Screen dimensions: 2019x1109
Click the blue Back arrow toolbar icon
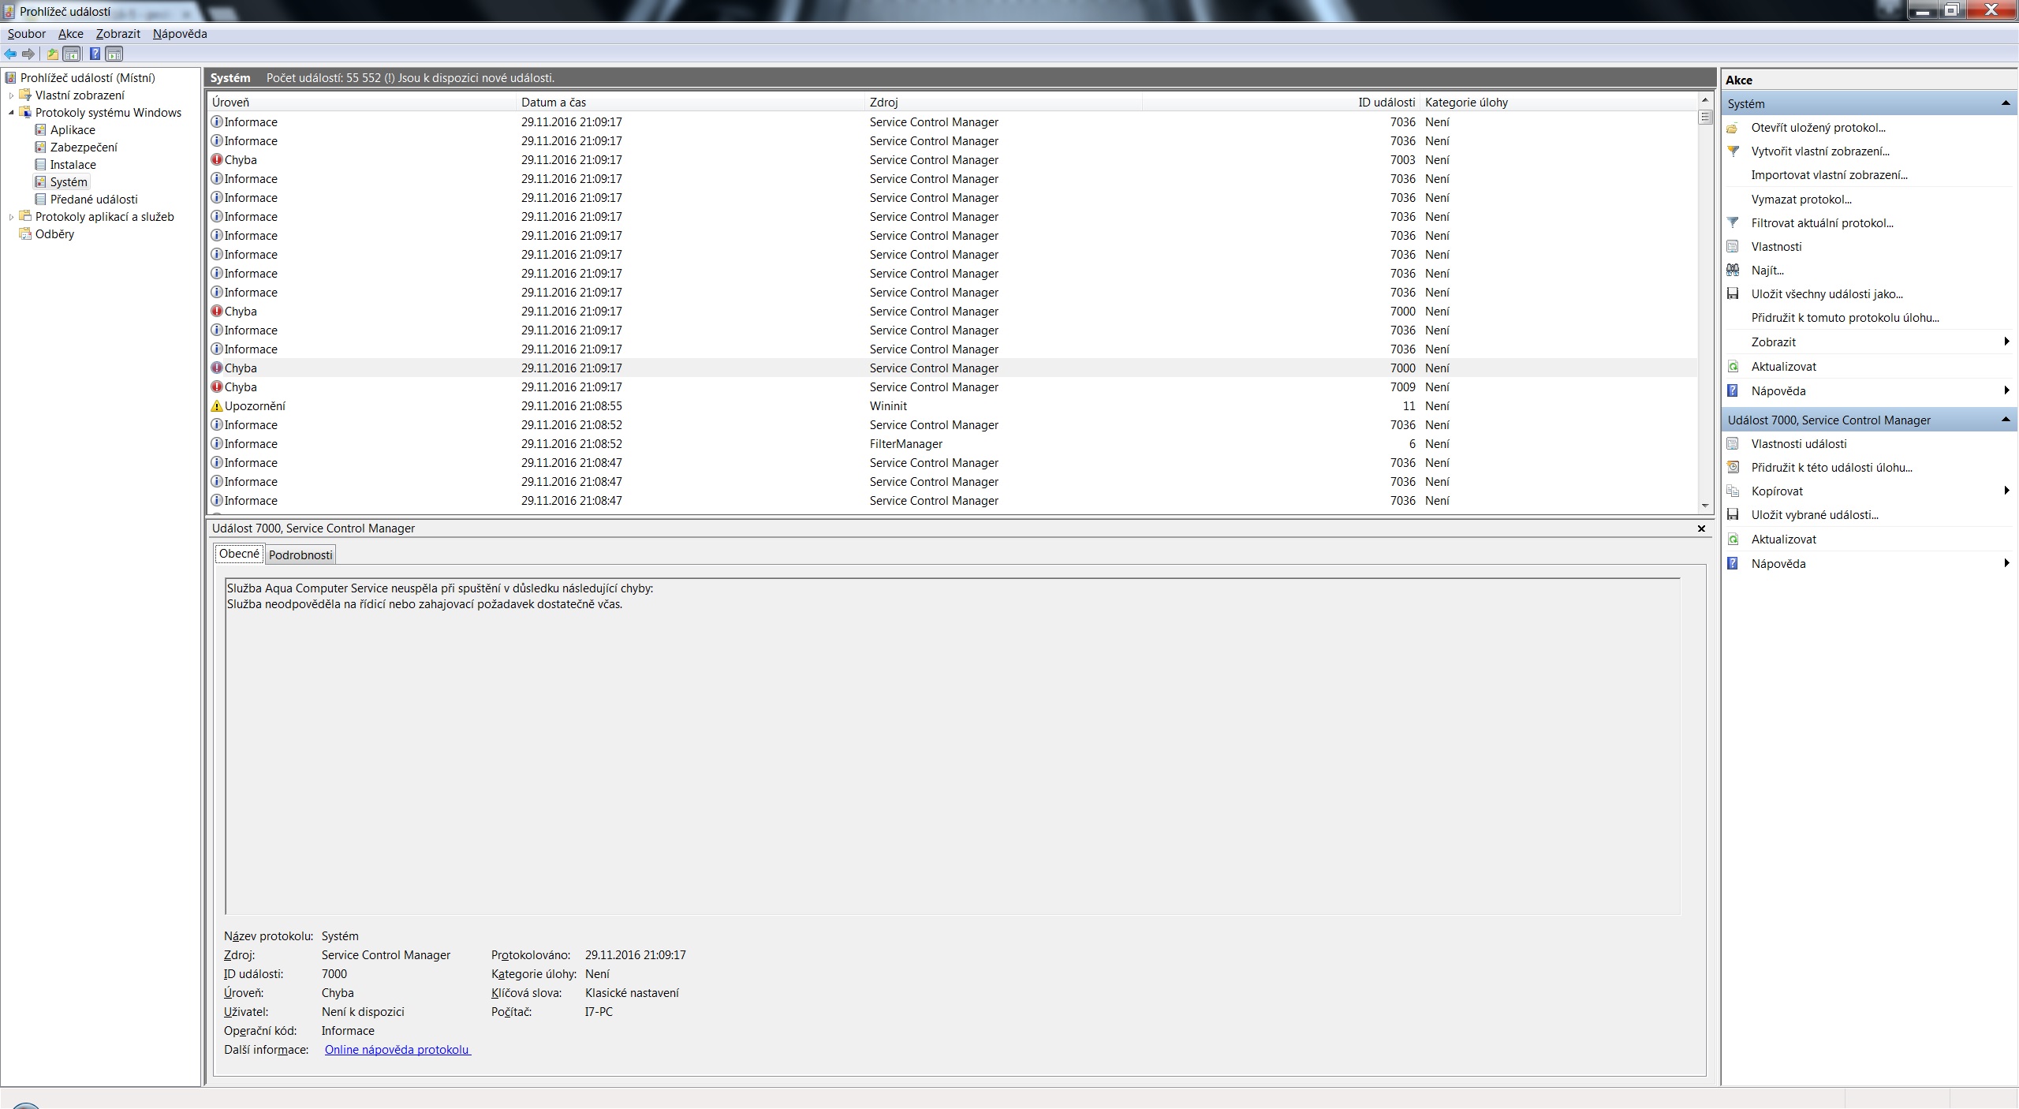point(10,54)
